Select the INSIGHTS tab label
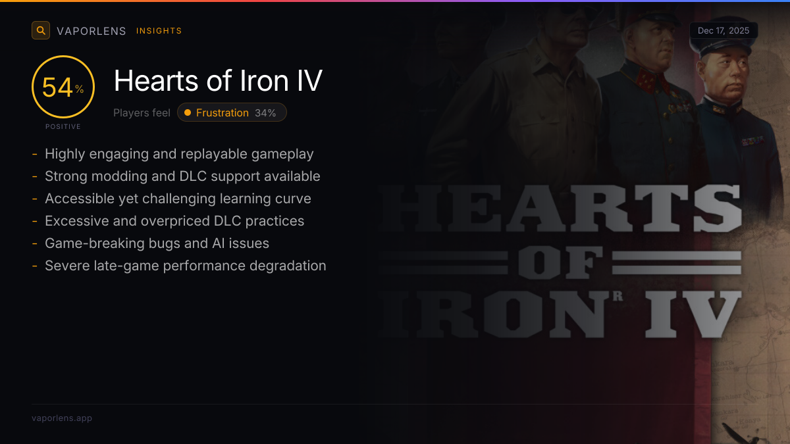Screen dimensions: 790x444 tap(159, 31)
